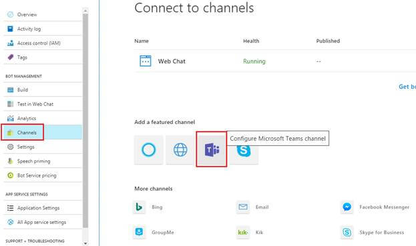This screenshot has height=246, width=416.
Task: Click the Settings gear icon
Action: [x=10, y=147]
